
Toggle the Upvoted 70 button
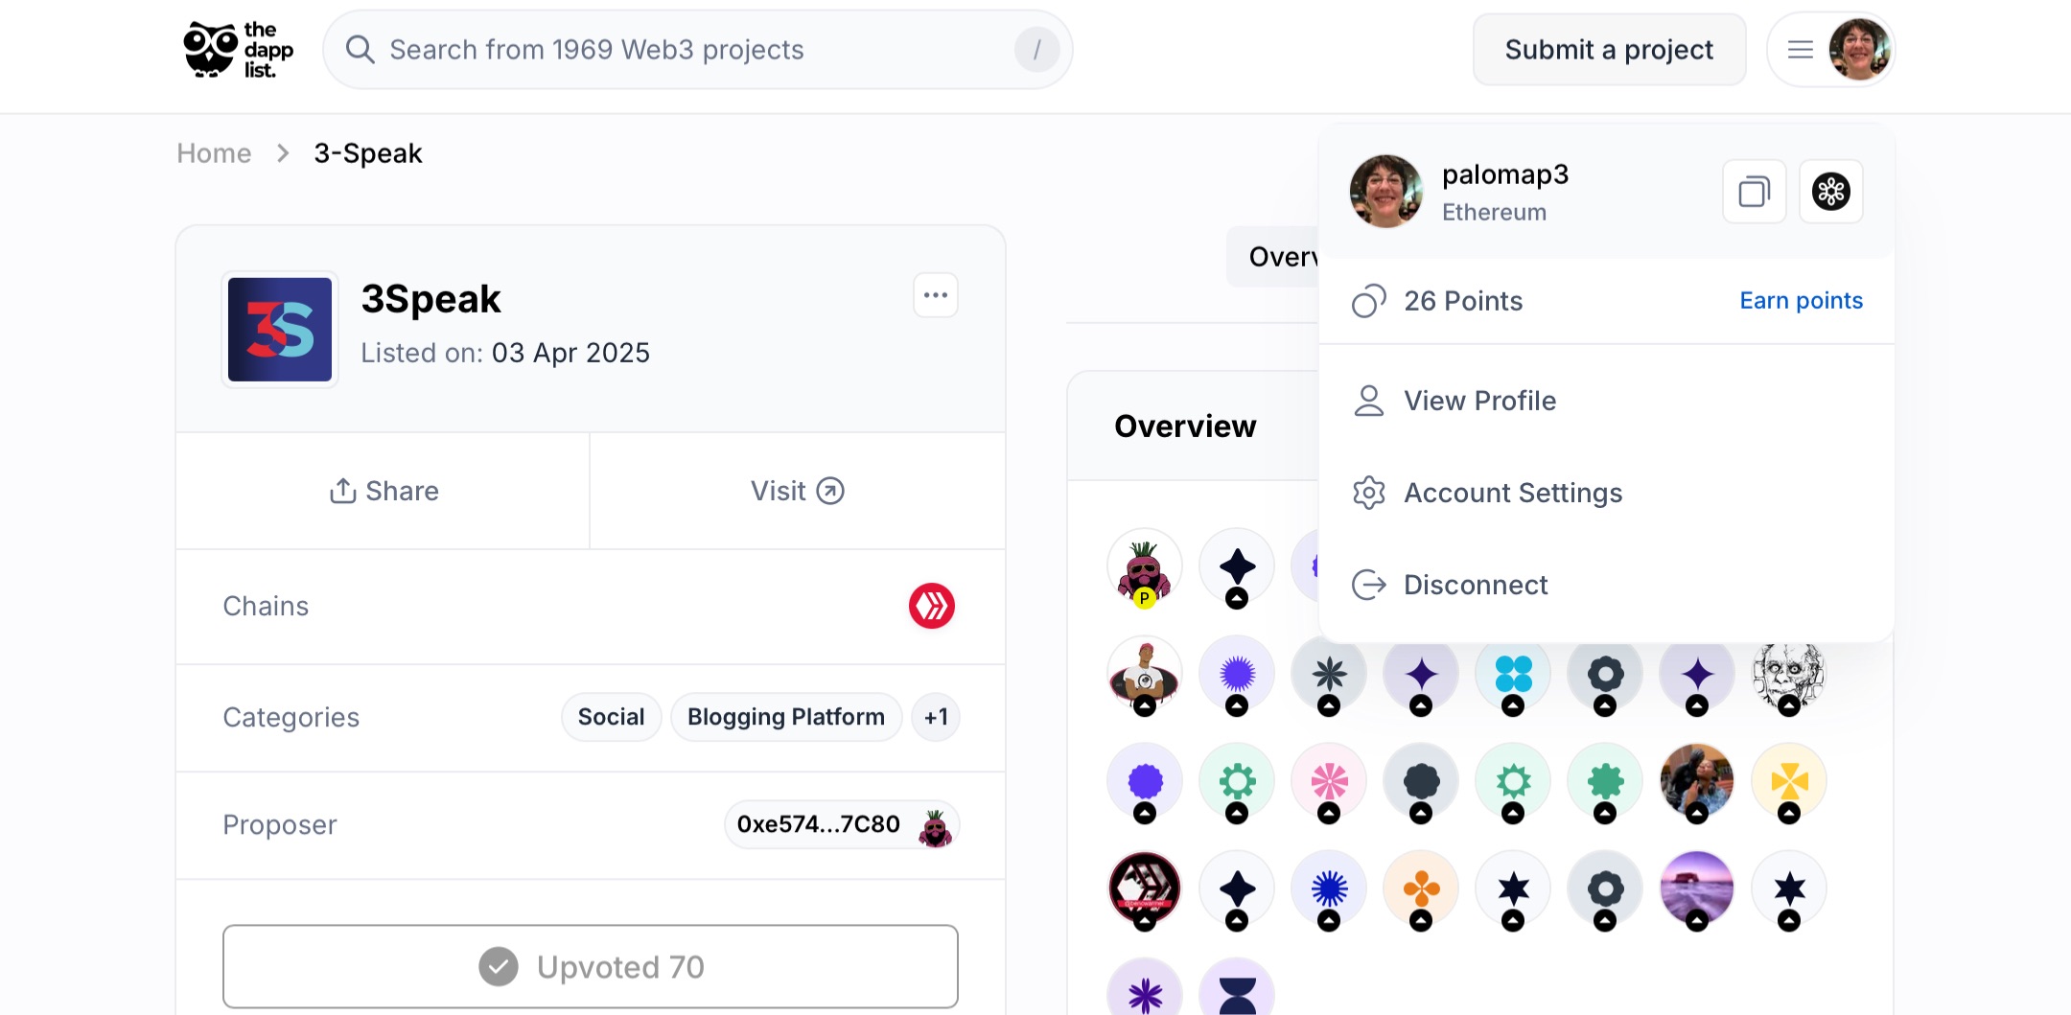point(591,966)
